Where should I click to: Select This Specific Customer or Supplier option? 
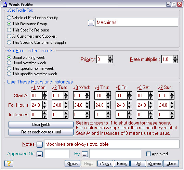pos(37,42)
